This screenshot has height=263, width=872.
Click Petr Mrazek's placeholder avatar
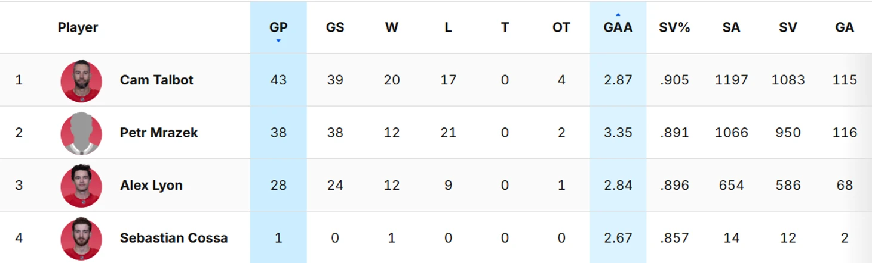[x=81, y=133]
